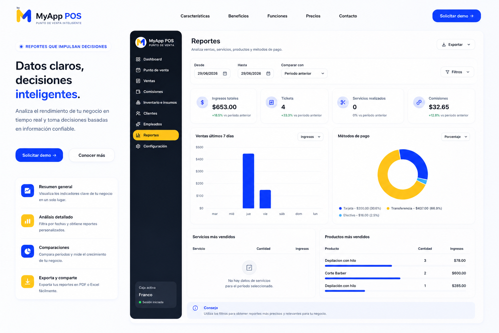Click the Consejo info icon
The image size is (499, 333).
(x=195, y=308)
